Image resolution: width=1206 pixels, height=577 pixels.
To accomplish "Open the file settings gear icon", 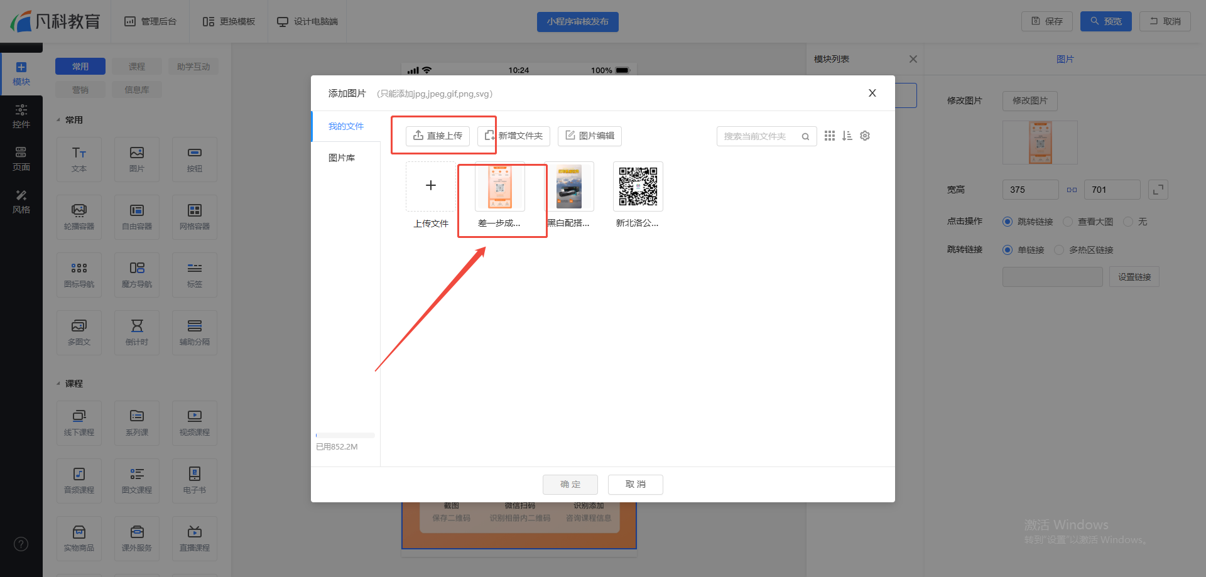I will click(865, 136).
